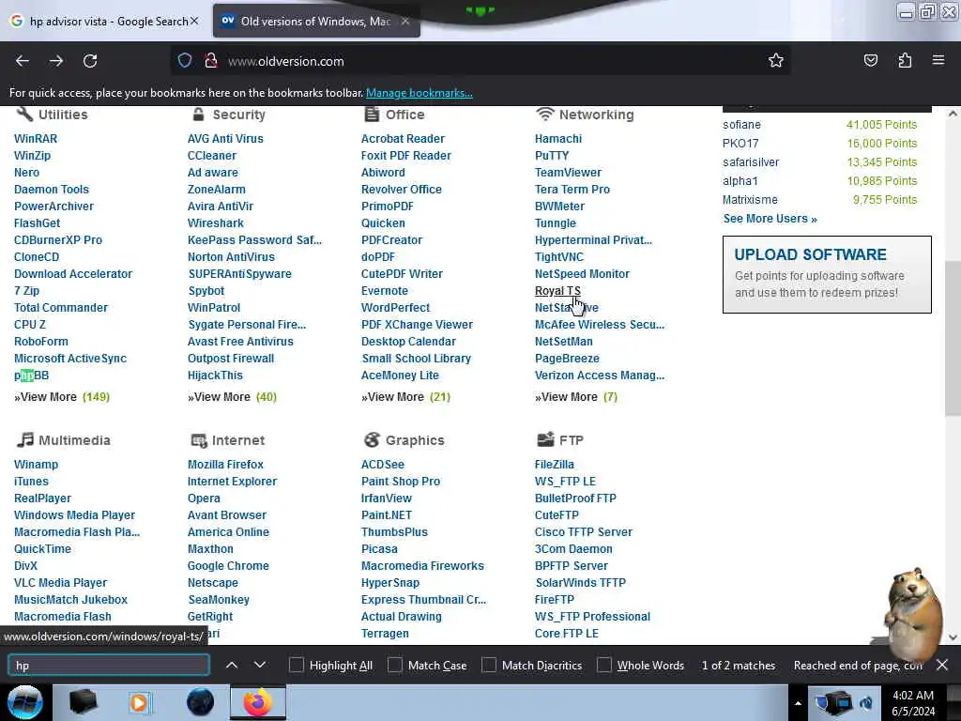This screenshot has width=961, height=721.
Task: Open See More Users link
Action: [770, 218]
